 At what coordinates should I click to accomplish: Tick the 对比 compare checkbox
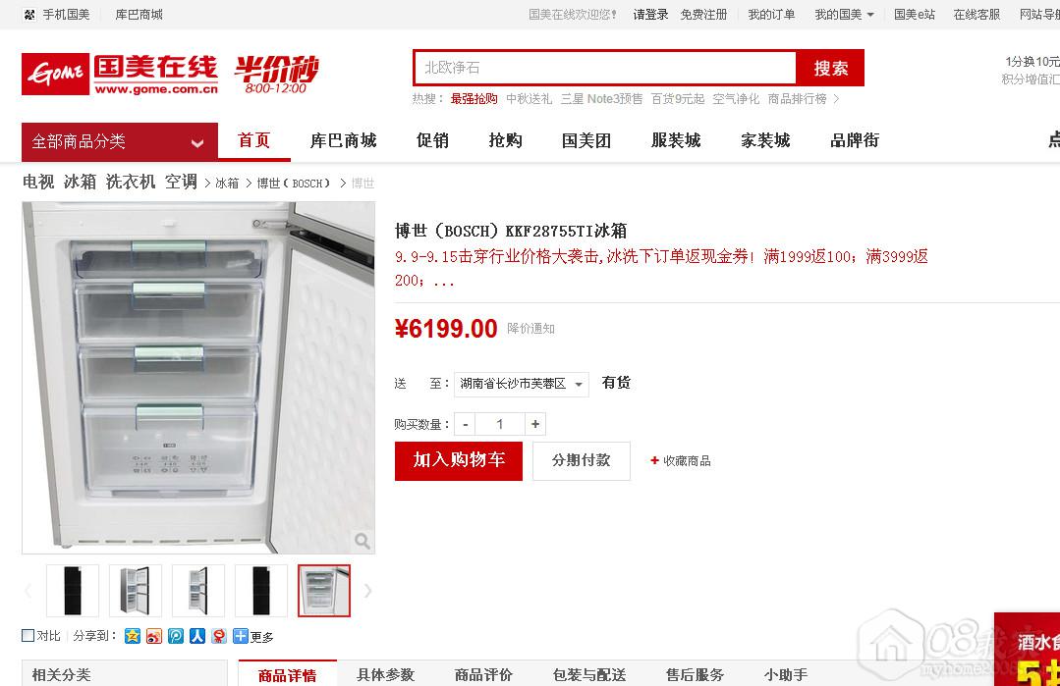(28, 635)
